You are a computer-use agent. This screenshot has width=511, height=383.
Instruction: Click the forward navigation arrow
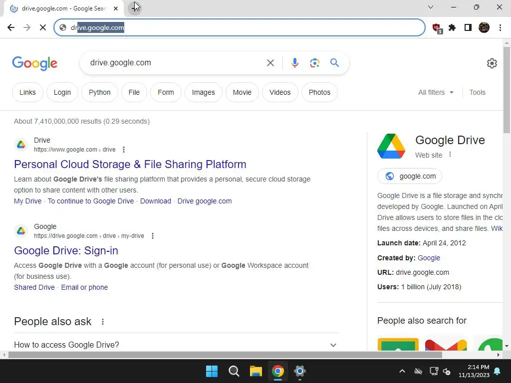point(27,27)
